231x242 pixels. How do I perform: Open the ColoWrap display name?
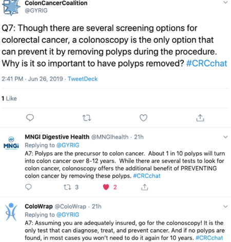pyautogui.click(x=38, y=207)
